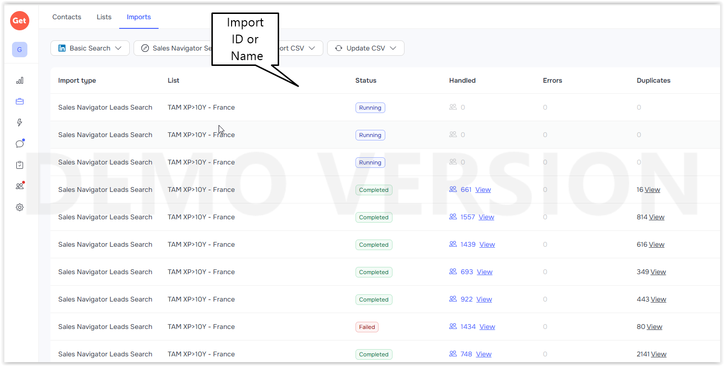The height and width of the screenshot is (366, 724).
Task: Open the people team icon in the sidebar
Action: coord(20,186)
